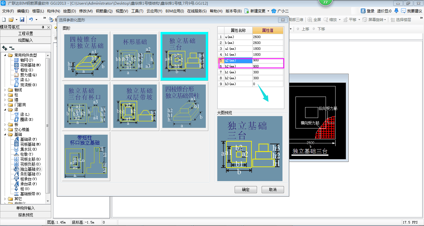This screenshot has width=424, height=226.
Task: Expand the 门窗洞 folder node
Action: [5, 105]
